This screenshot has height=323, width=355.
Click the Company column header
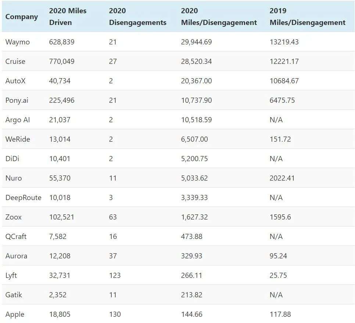point(21,17)
